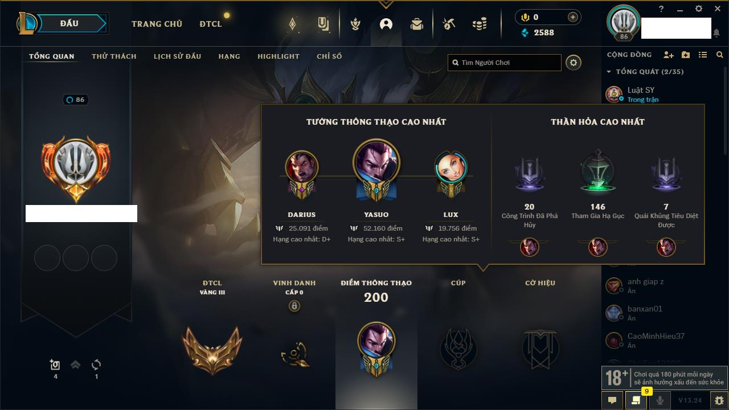Toggle the microphone mute button

(660, 400)
